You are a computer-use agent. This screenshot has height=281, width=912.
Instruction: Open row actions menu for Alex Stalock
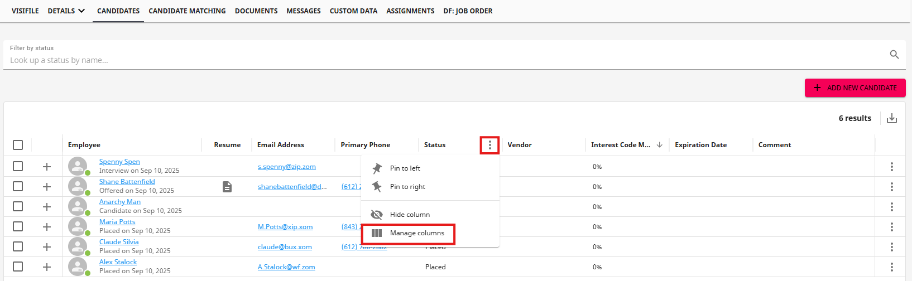[x=892, y=267]
